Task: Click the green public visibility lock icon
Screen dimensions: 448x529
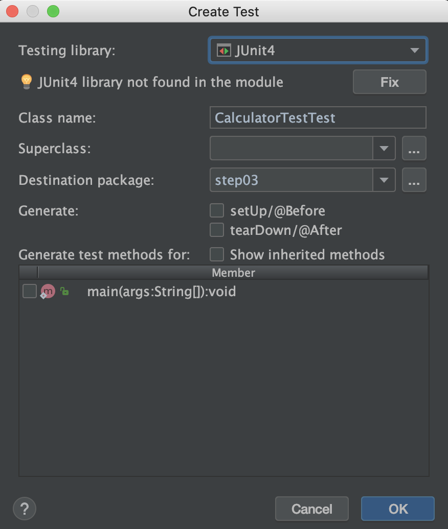Action: tap(64, 291)
